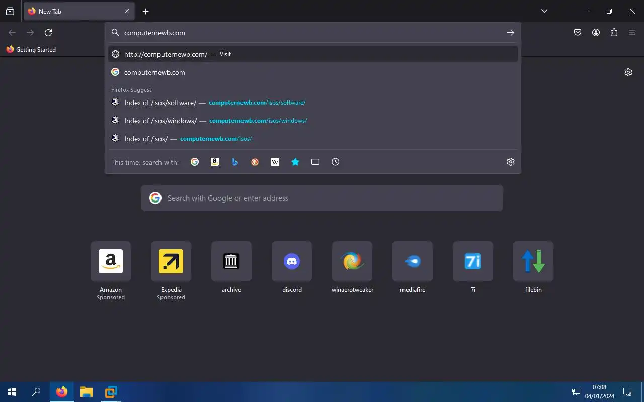Search this time with Bing icon
Screen dimensions: 644x402
[x=235, y=162]
